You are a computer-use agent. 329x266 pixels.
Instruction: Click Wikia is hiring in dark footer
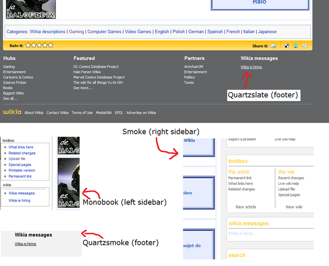click(x=251, y=67)
